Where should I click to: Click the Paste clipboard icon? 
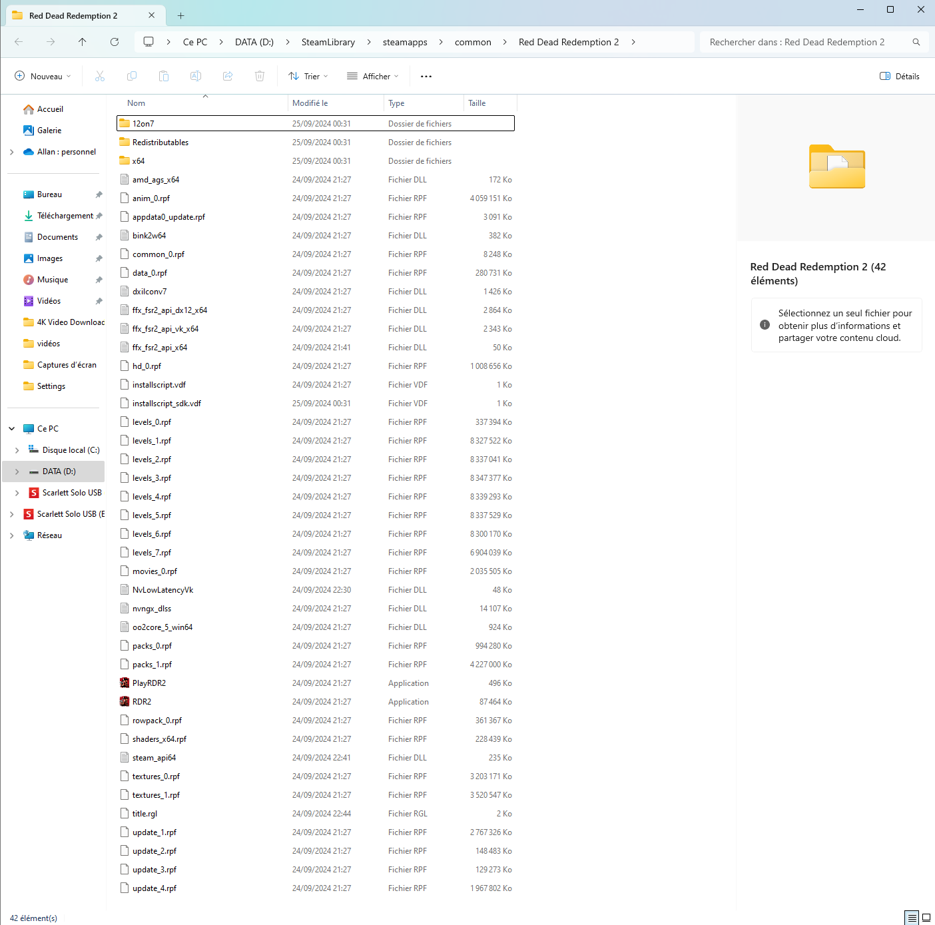point(164,76)
